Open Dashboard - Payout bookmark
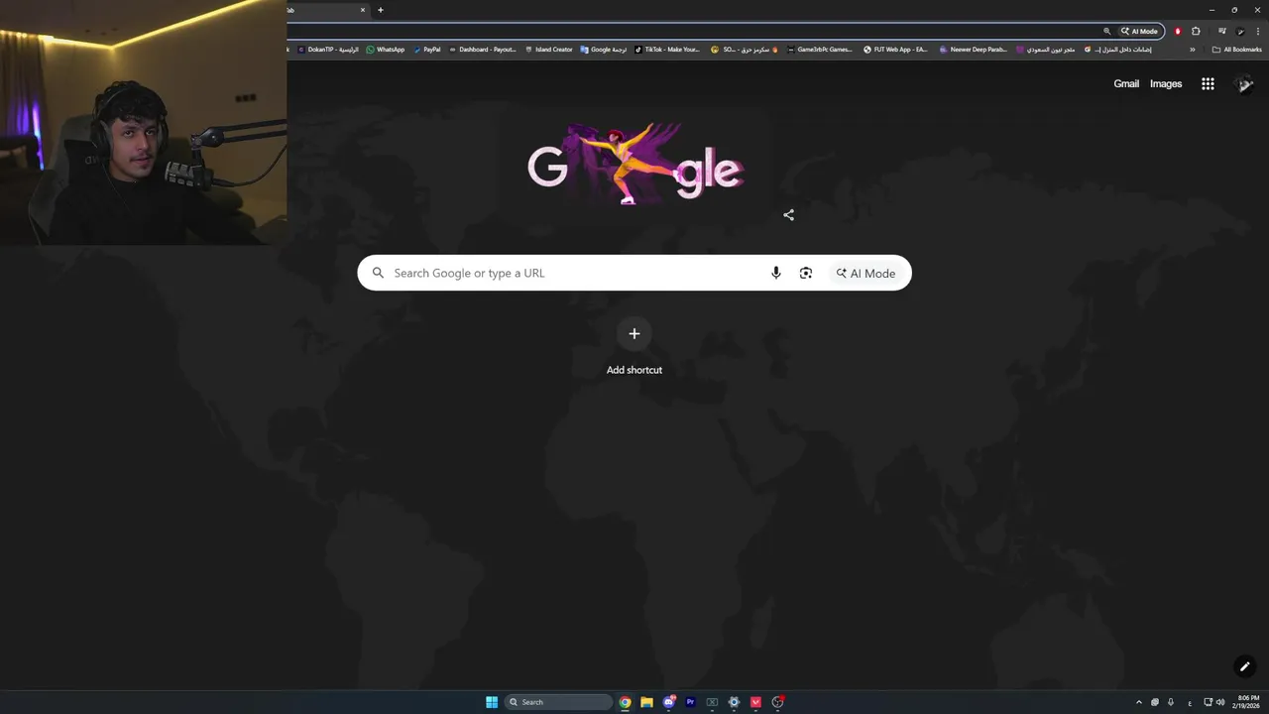1269x714 pixels. click(483, 49)
